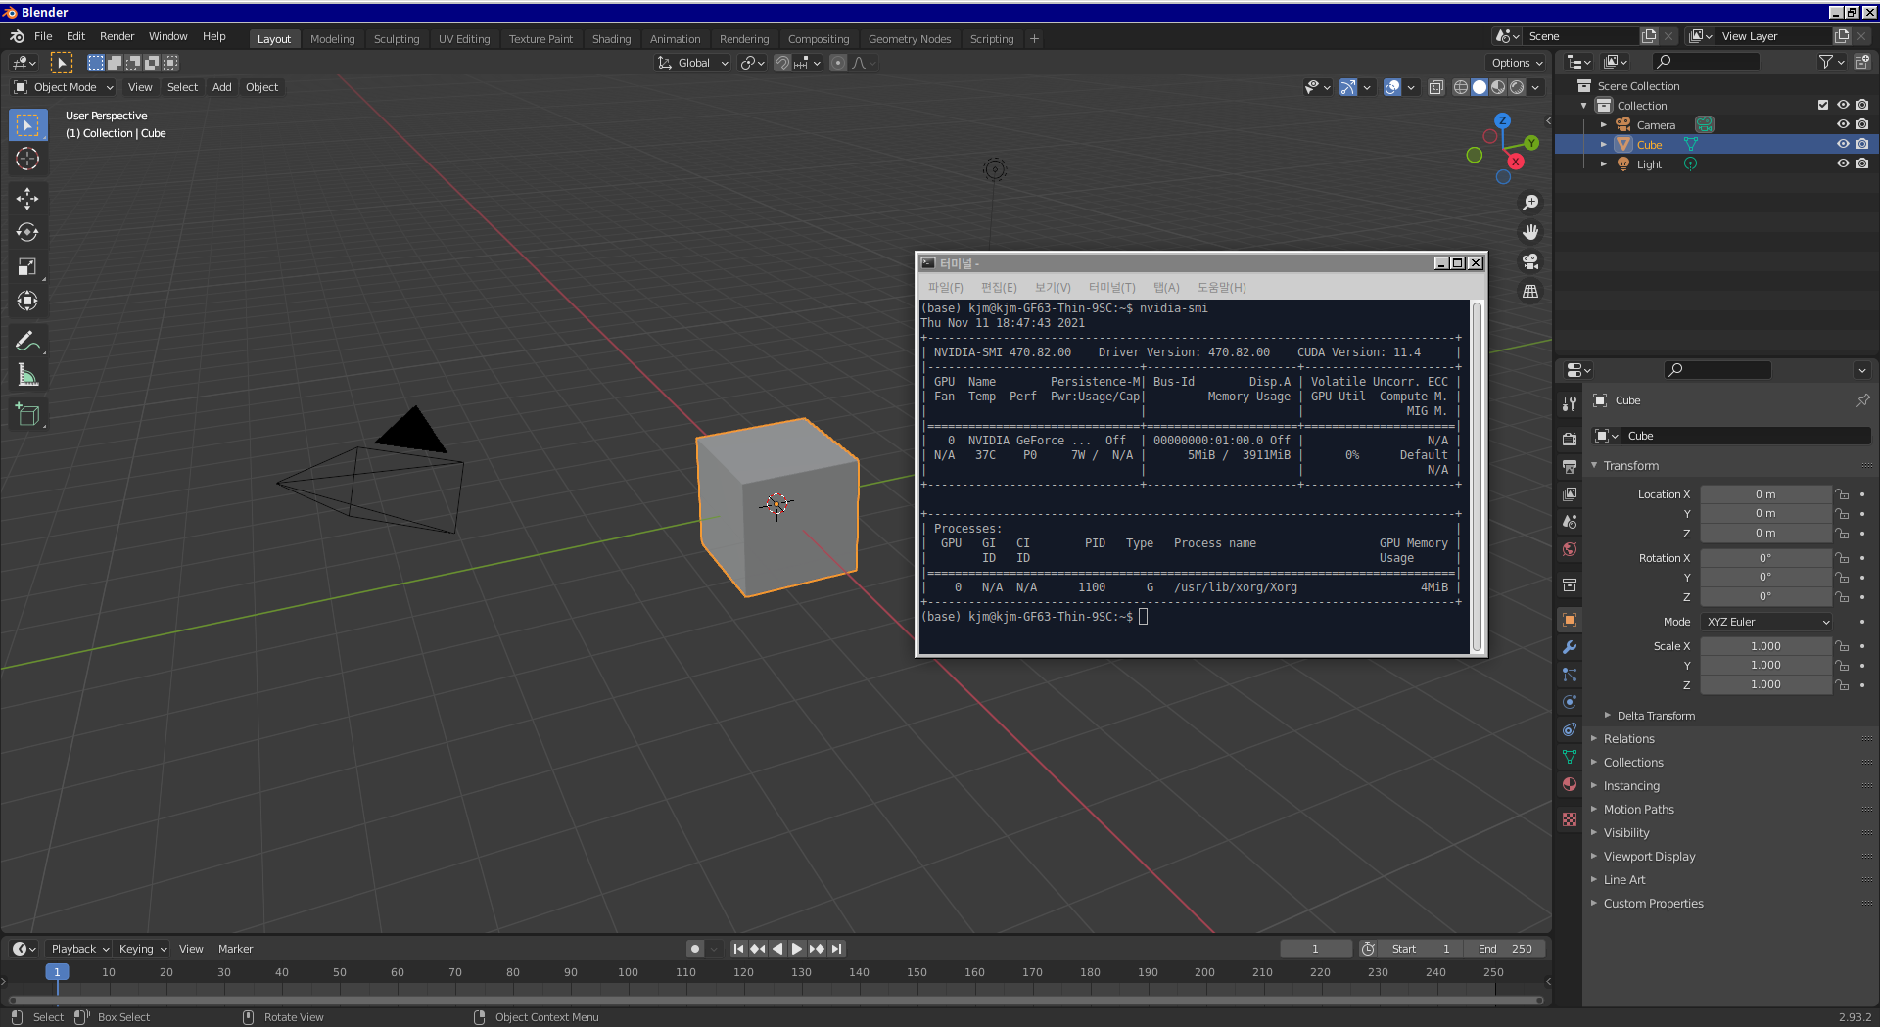Open the File menu
The image size is (1880, 1027).
pyautogui.click(x=43, y=36)
